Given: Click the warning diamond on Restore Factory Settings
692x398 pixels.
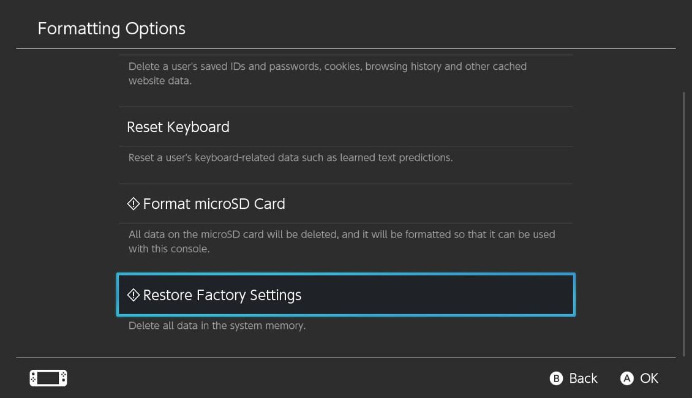Looking at the screenshot, I should (134, 295).
